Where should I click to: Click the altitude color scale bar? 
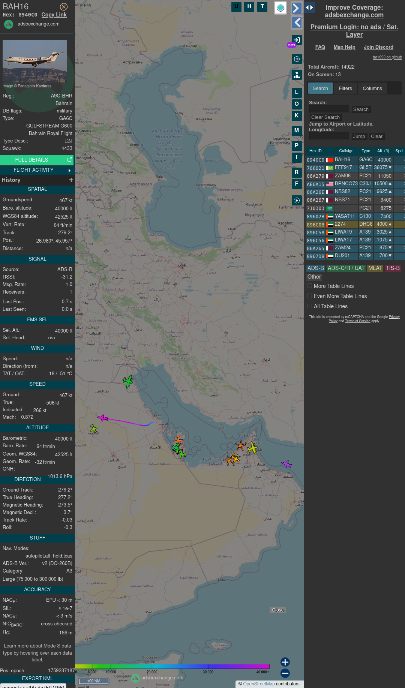pyautogui.click(x=172, y=666)
